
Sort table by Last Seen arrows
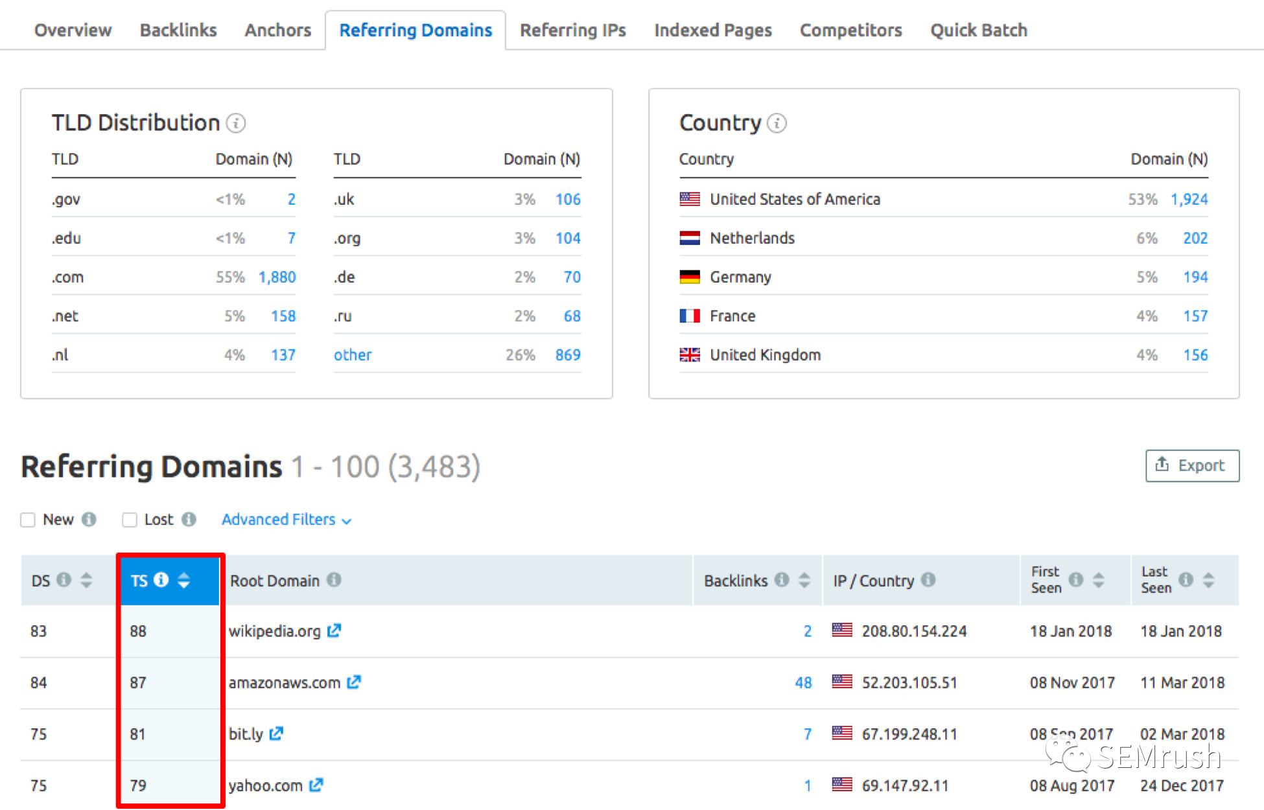[x=1208, y=580]
